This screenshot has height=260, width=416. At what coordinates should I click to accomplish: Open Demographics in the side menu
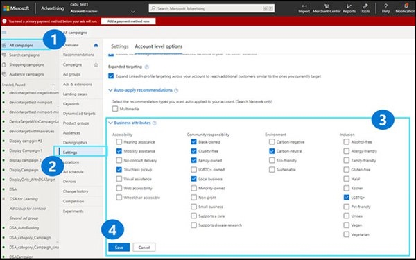pos(75,143)
